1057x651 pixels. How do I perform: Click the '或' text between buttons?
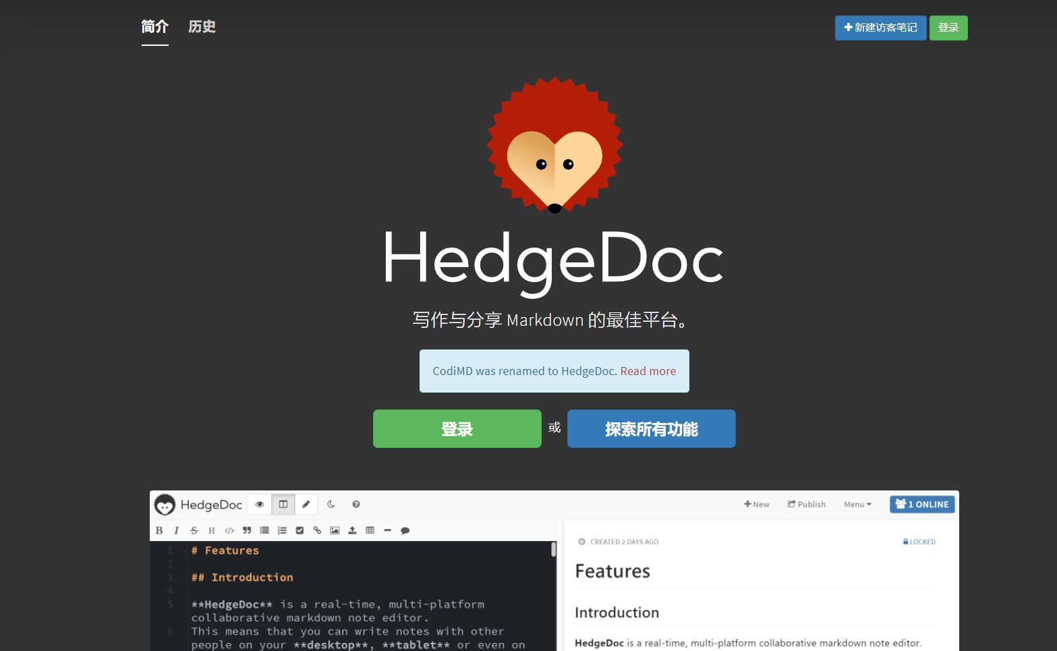click(x=554, y=428)
